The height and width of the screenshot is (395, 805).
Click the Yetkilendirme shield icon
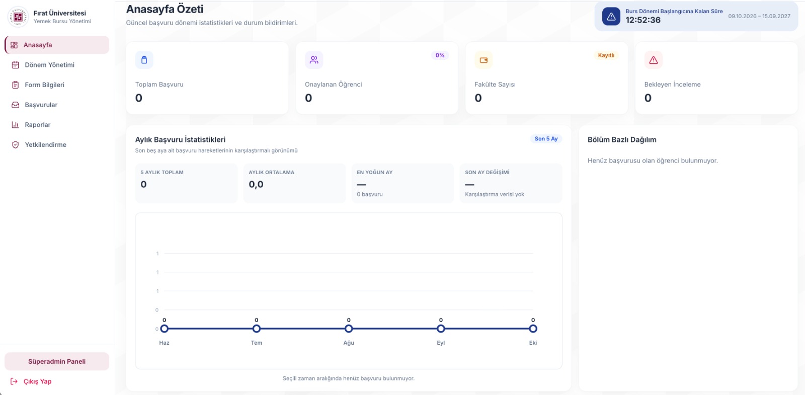tap(16, 145)
